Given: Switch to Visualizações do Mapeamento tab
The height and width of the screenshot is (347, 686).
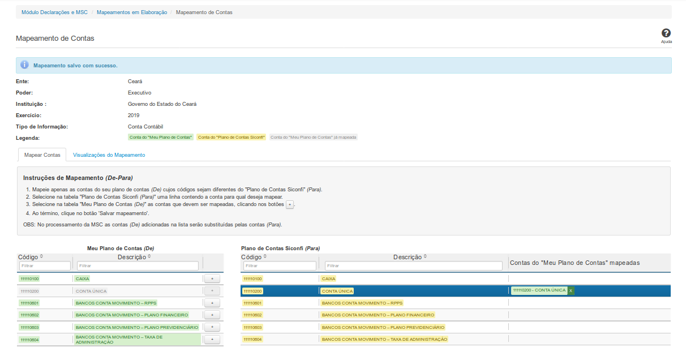Looking at the screenshot, I should tap(109, 155).
